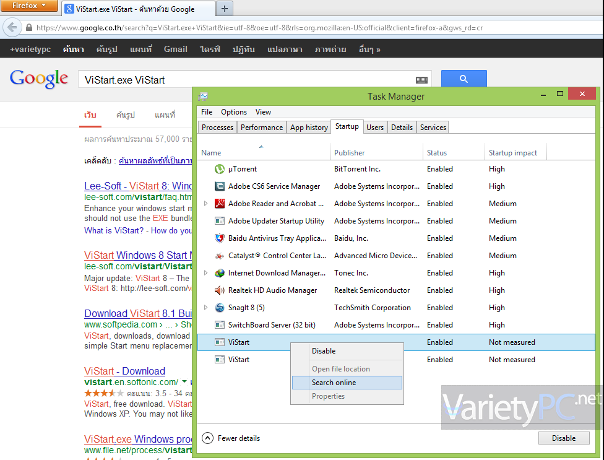Screen dimensions: 604x460
Task: Open the Lee-Soft ViStart 8 search result
Action: click(138, 186)
